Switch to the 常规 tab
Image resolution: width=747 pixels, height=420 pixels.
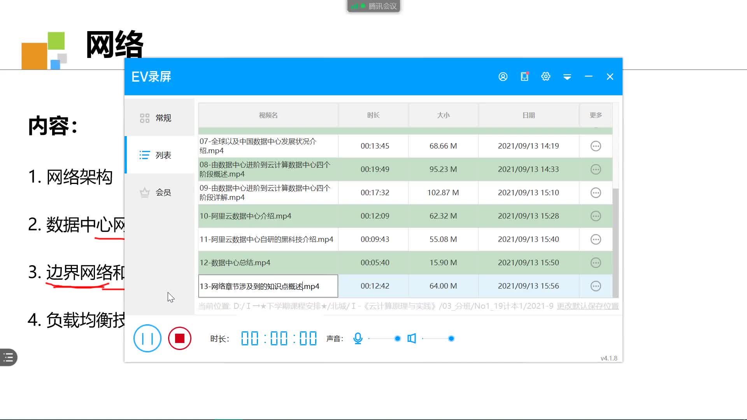point(160,117)
